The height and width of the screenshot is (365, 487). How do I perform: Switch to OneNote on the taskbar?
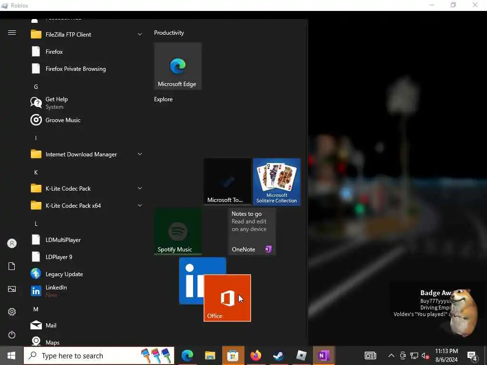pyautogui.click(x=324, y=355)
